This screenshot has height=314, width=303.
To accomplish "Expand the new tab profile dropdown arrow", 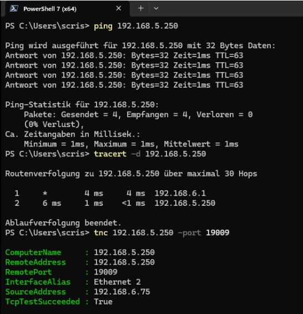I will 156,8.
